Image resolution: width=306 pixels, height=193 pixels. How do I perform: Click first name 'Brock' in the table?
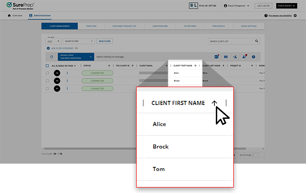click(x=177, y=81)
